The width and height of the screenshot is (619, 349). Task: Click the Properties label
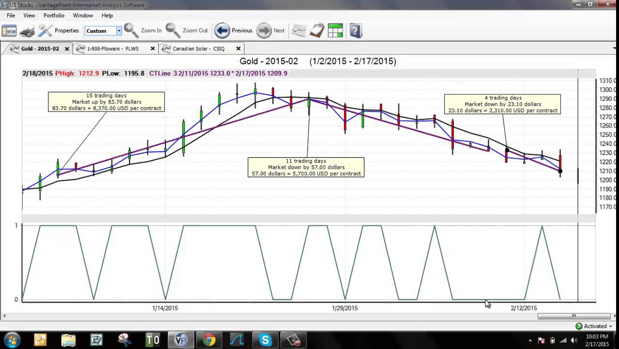pos(67,31)
